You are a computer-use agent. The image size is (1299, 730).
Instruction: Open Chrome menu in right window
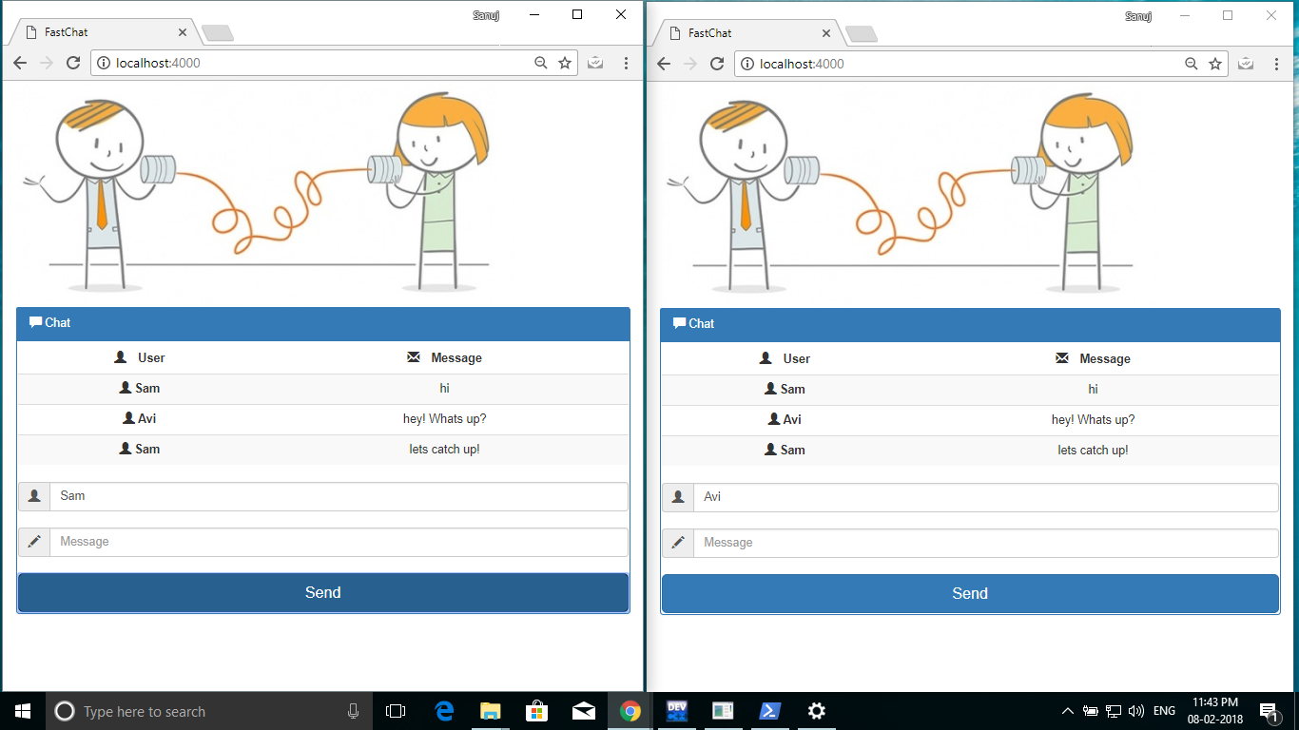(x=1277, y=64)
